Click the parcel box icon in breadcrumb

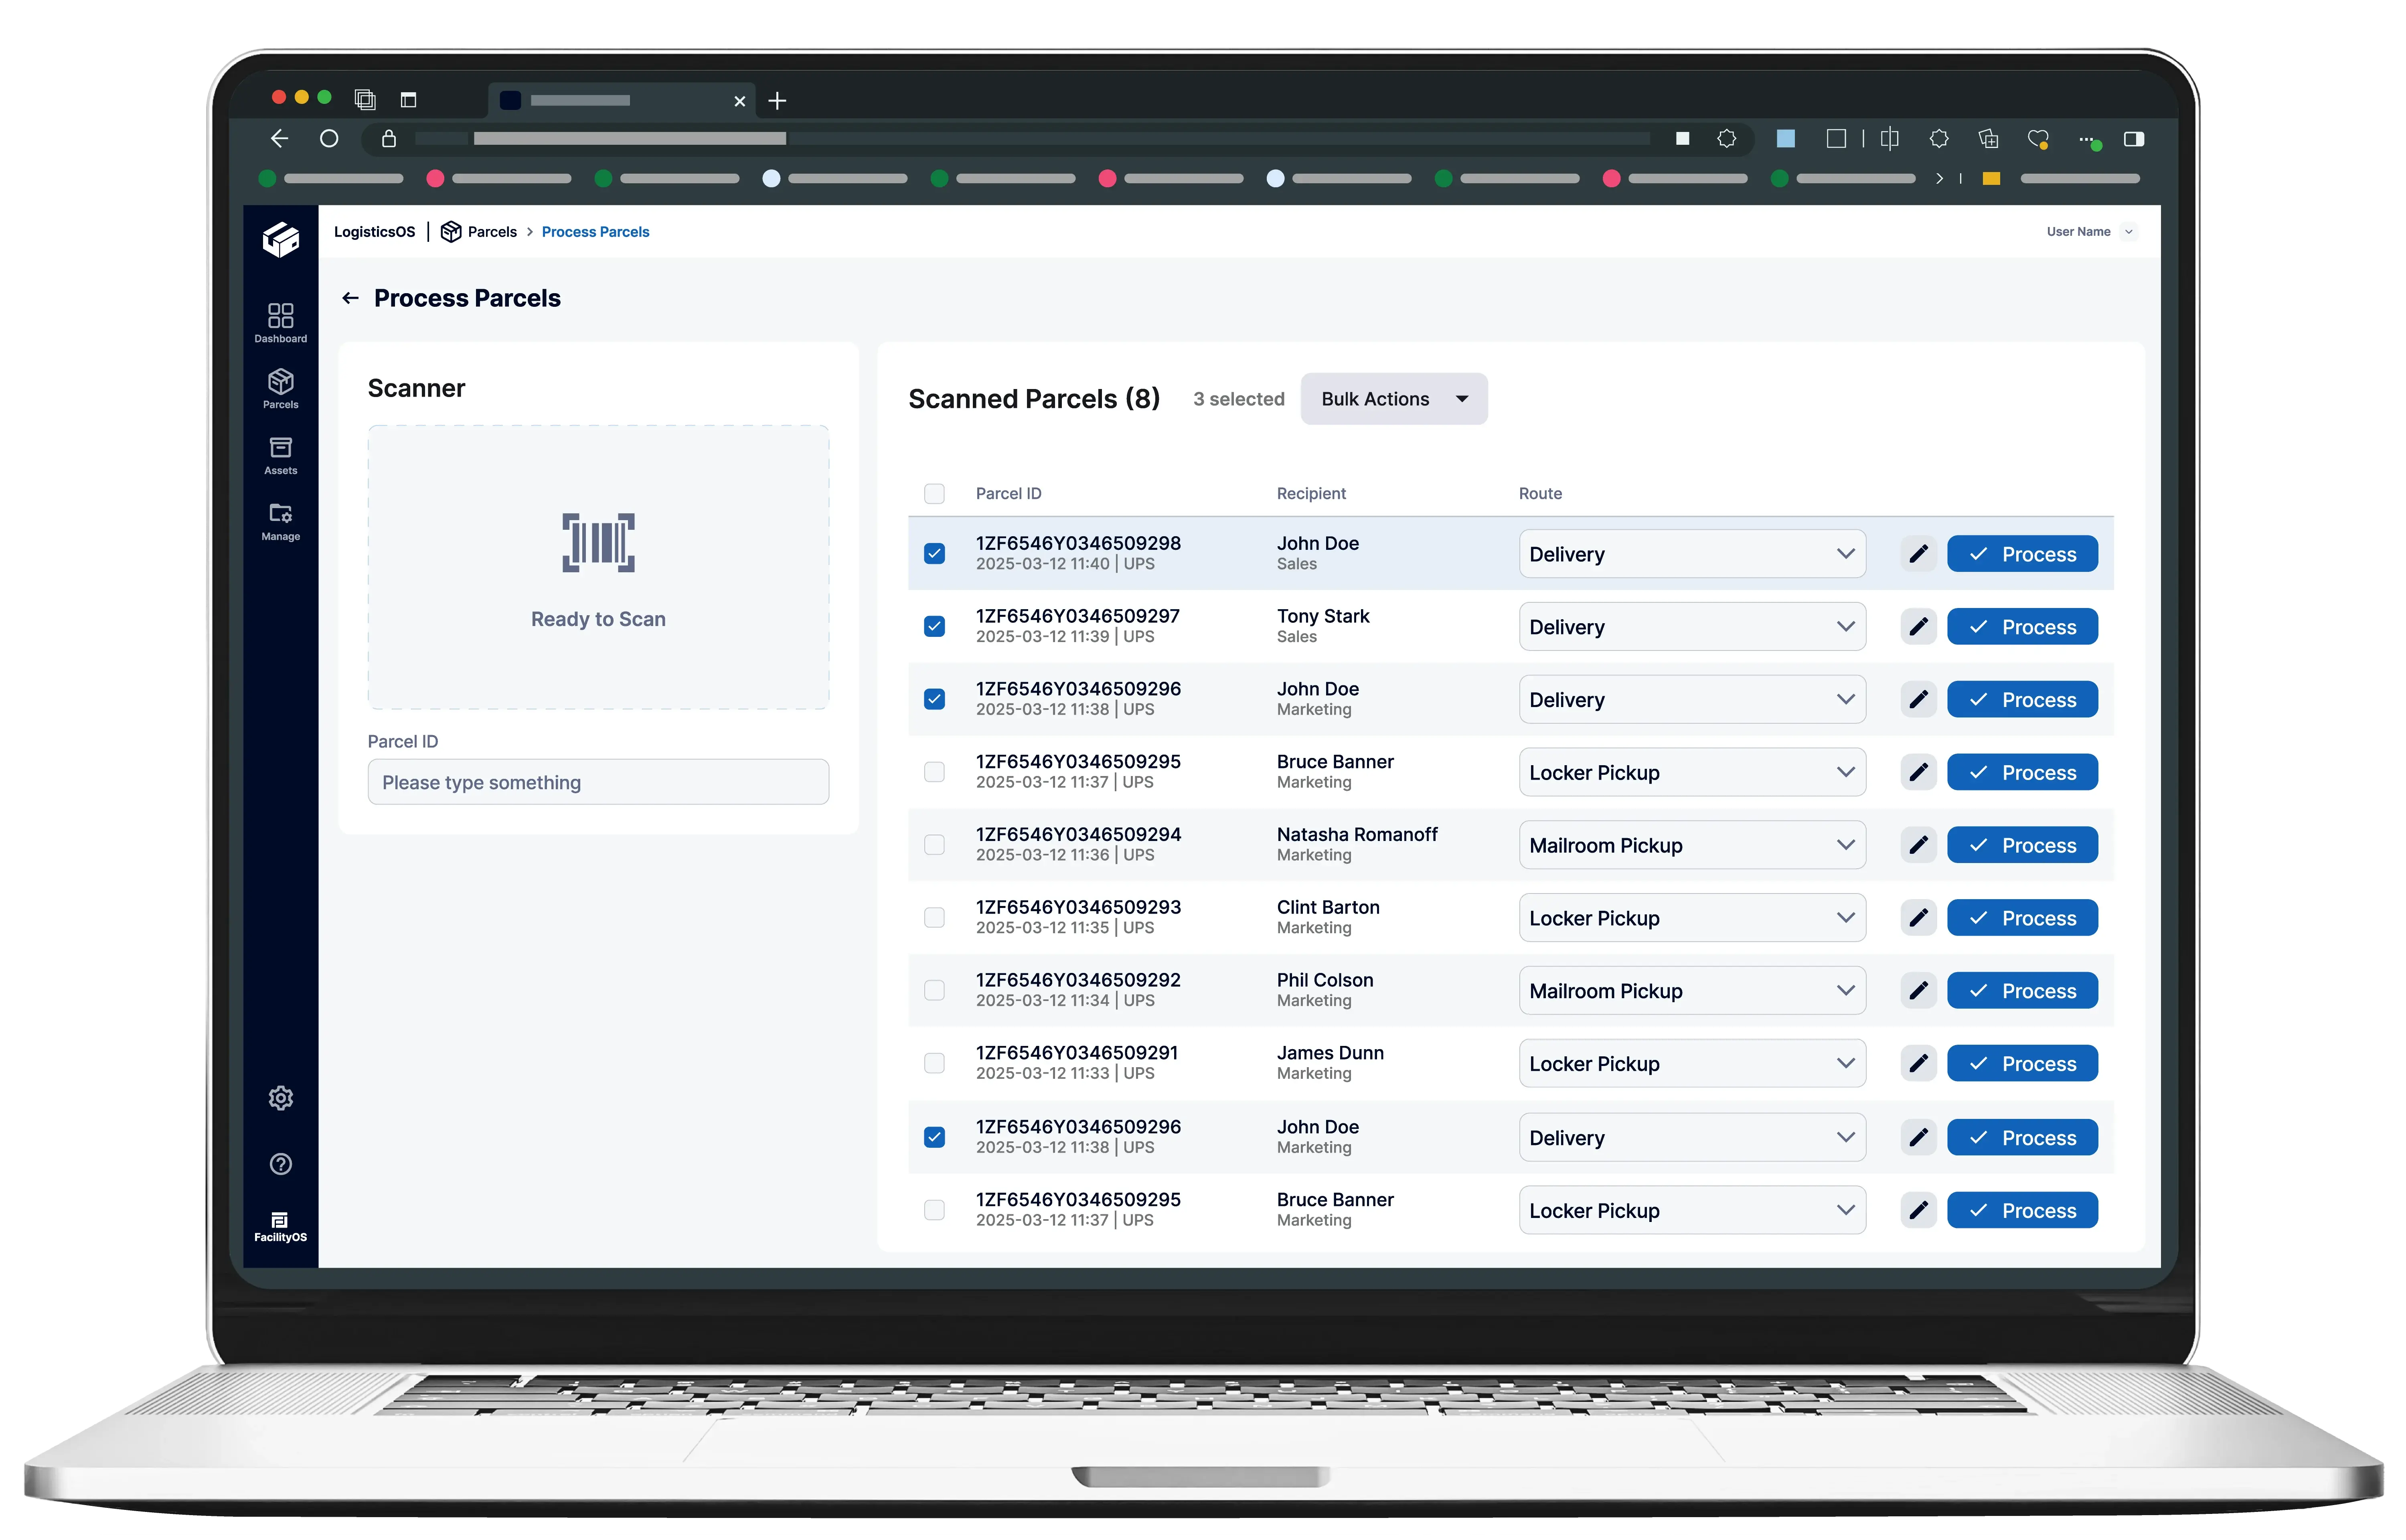(451, 231)
